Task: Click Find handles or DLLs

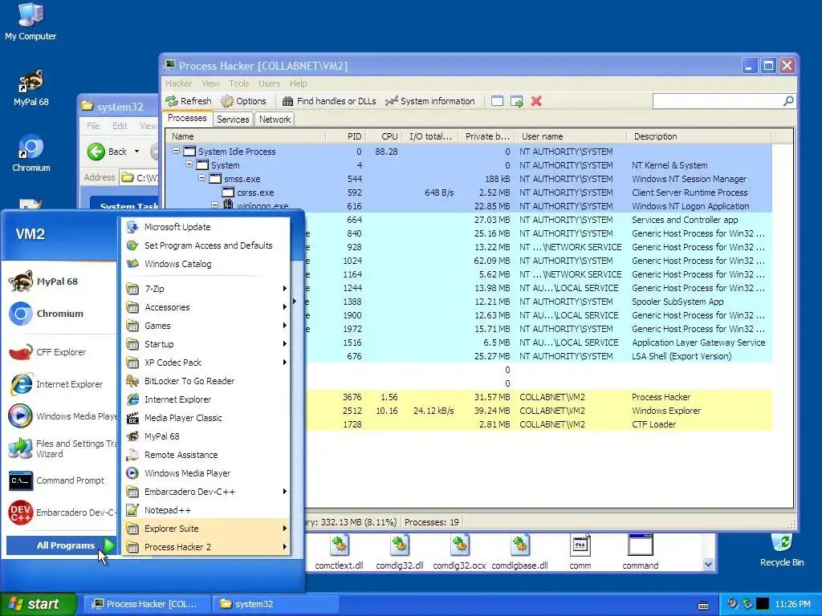Action: (x=328, y=101)
